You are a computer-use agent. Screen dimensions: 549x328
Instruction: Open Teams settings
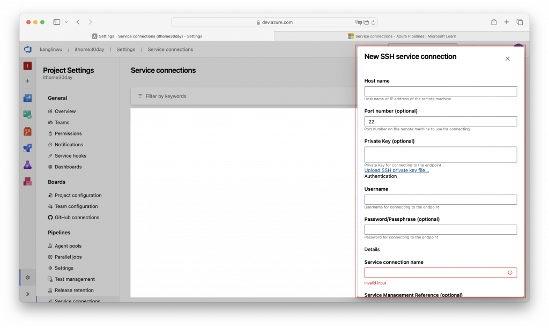pyautogui.click(x=62, y=122)
